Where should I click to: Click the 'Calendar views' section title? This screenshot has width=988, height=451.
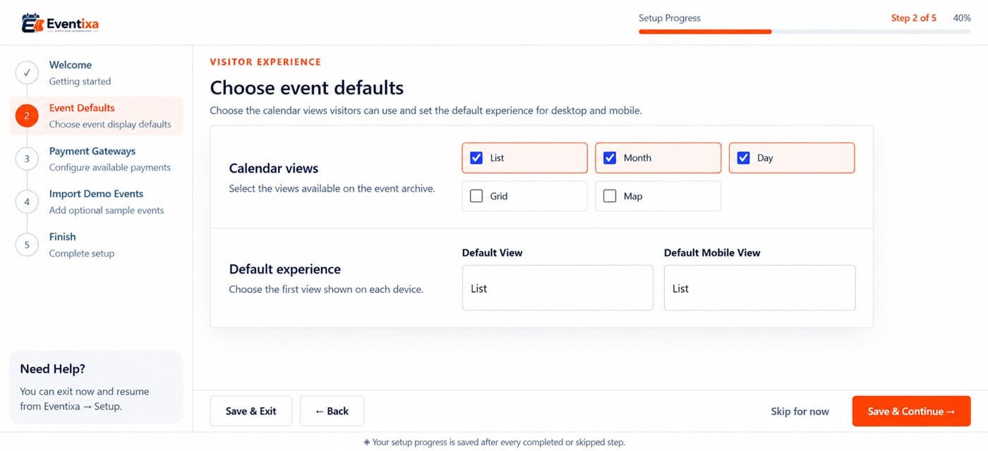(x=274, y=168)
